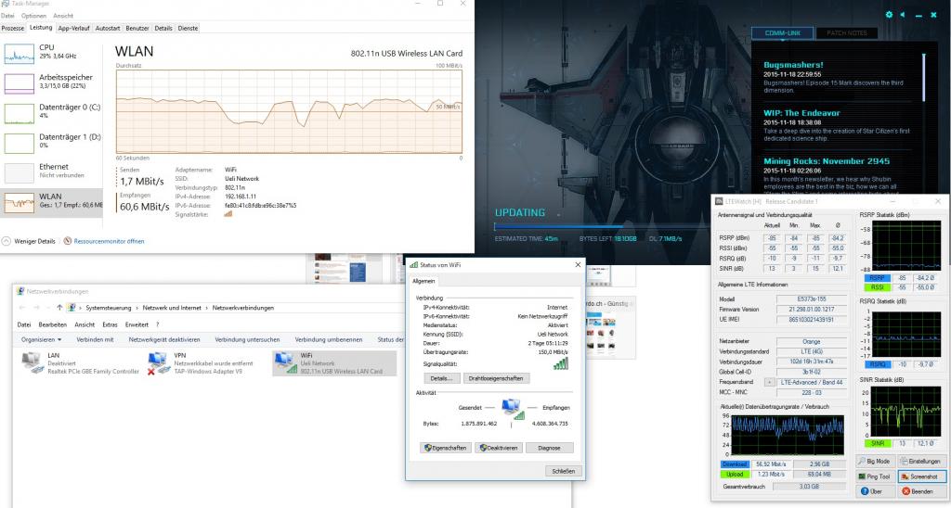951x508 pixels.
Task: Click Netzwerkgerät deaktivieren toolbar command
Action: pos(164,339)
